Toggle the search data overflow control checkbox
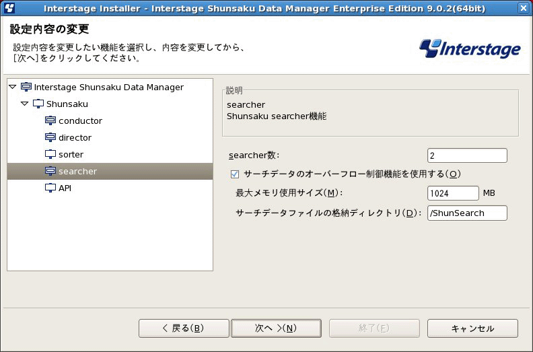This screenshot has width=533, height=352. click(x=235, y=174)
